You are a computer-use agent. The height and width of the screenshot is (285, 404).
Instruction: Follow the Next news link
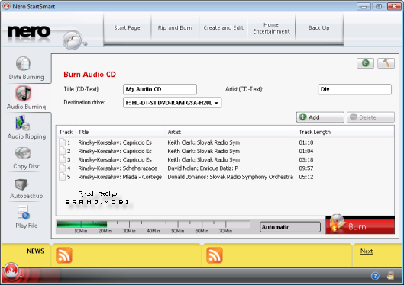tap(367, 251)
